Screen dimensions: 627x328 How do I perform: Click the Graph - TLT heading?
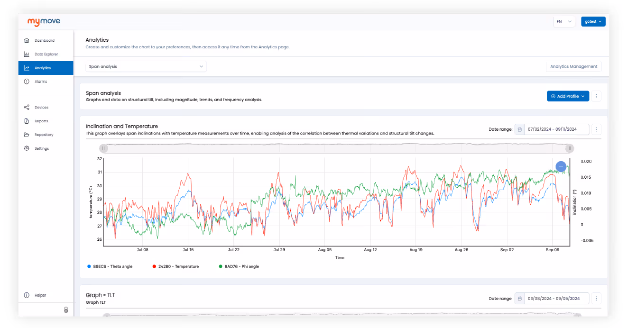[x=100, y=295]
